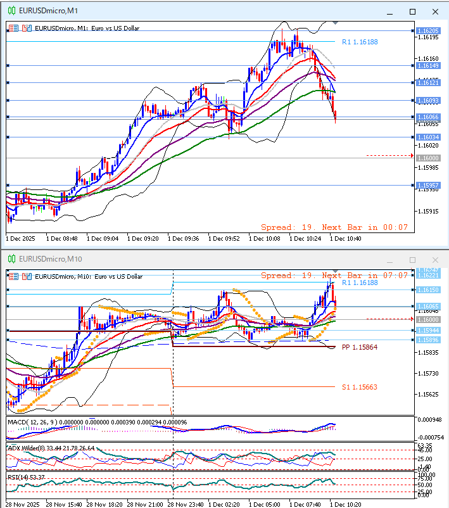Click the EURUSDmicro,M10 window title icon
The width and height of the screenshot is (449, 508).
click(x=10, y=259)
